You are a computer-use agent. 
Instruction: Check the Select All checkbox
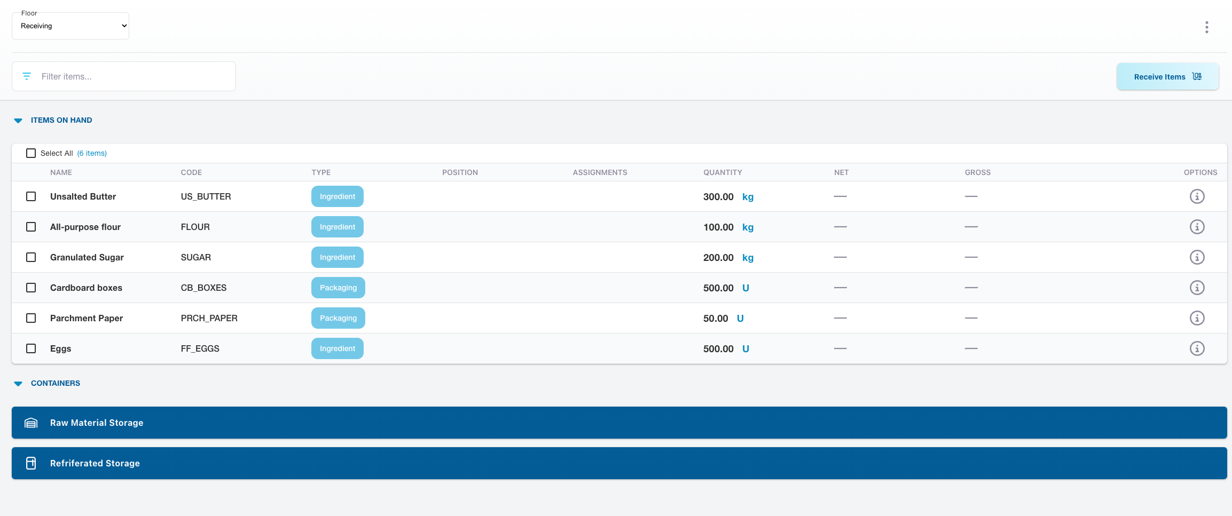point(31,153)
